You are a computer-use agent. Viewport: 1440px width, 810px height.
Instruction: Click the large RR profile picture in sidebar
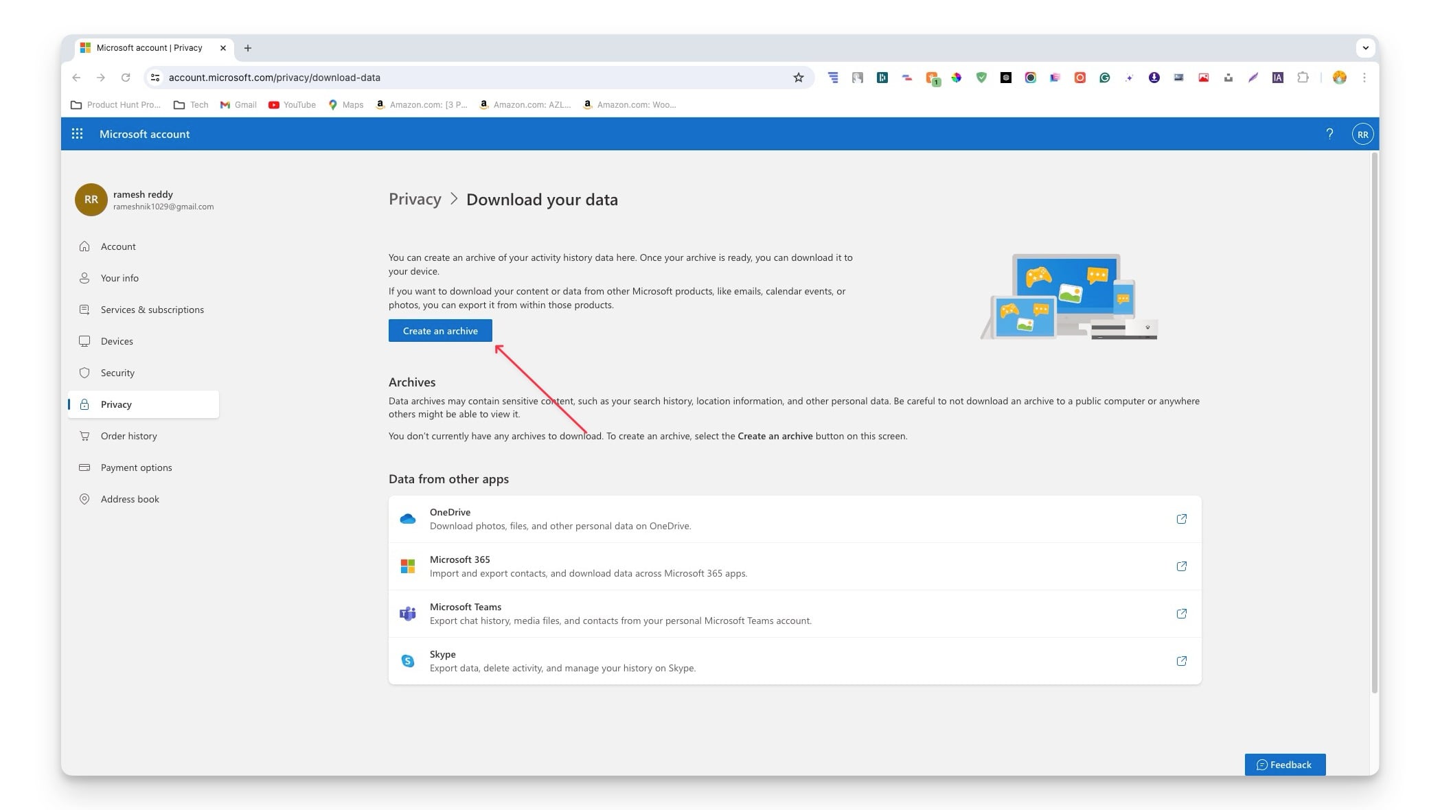point(91,200)
